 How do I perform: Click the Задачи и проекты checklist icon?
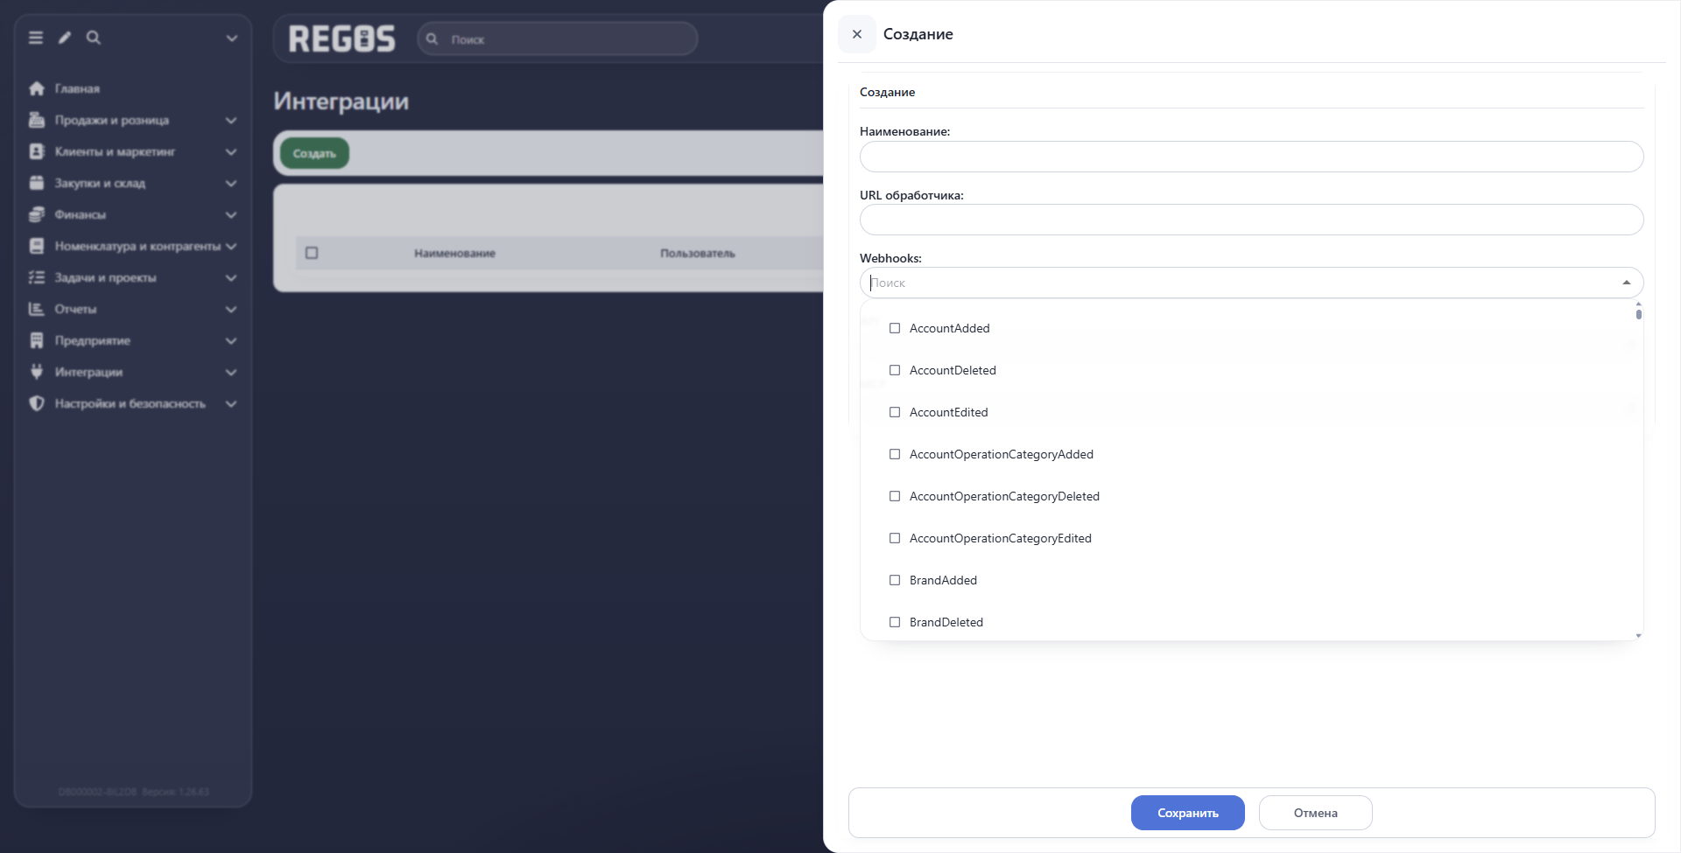37,277
